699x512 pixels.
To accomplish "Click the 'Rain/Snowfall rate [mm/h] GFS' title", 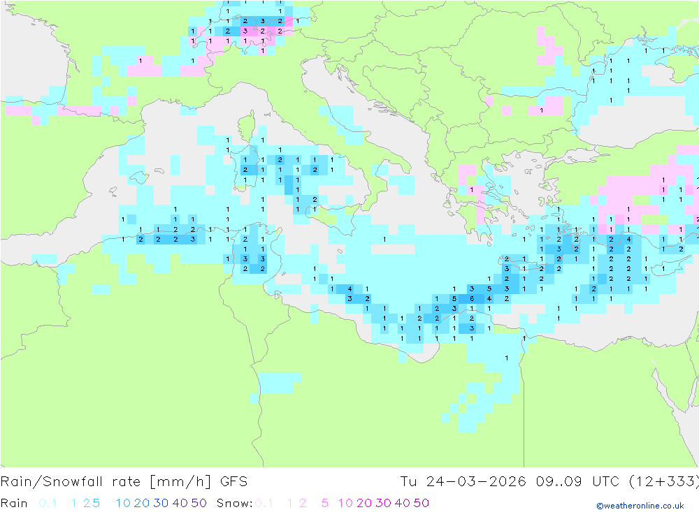I will point(124,482).
